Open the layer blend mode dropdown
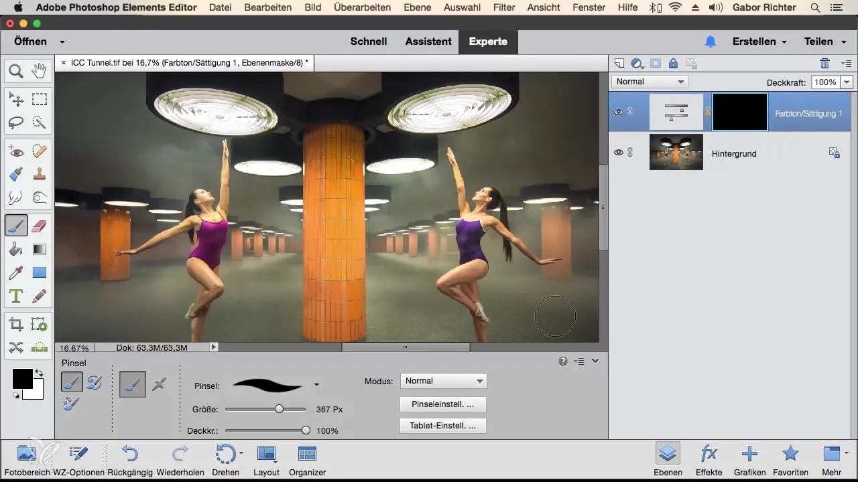 click(x=650, y=82)
